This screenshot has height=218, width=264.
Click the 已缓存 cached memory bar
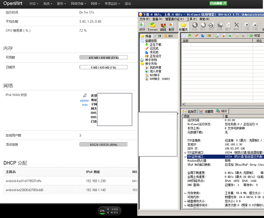[x=103, y=67]
